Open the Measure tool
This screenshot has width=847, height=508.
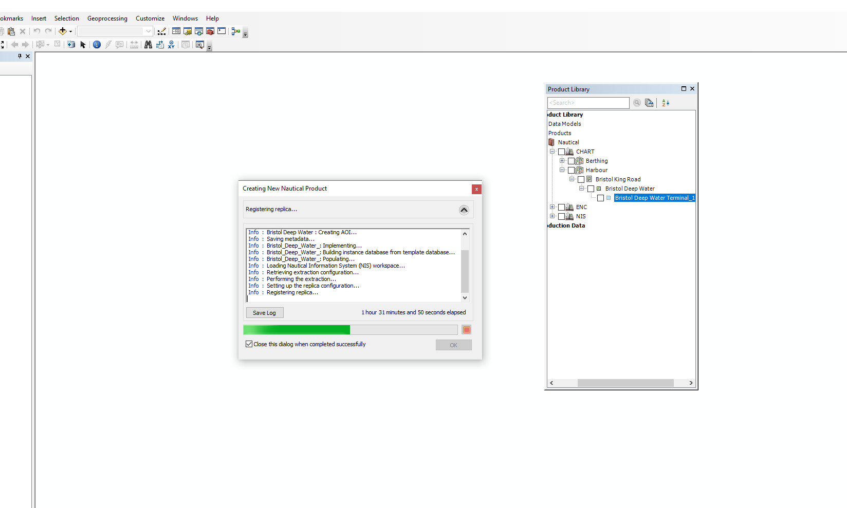pyautogui.click(x=134, y=45)
